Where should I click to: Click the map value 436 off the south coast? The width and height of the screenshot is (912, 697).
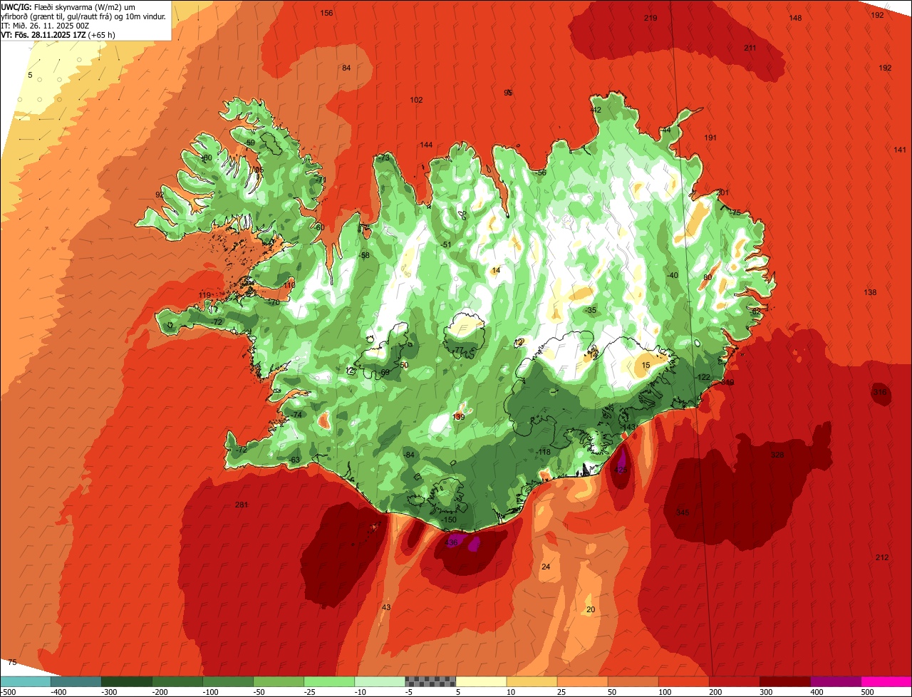pos(451,543)
